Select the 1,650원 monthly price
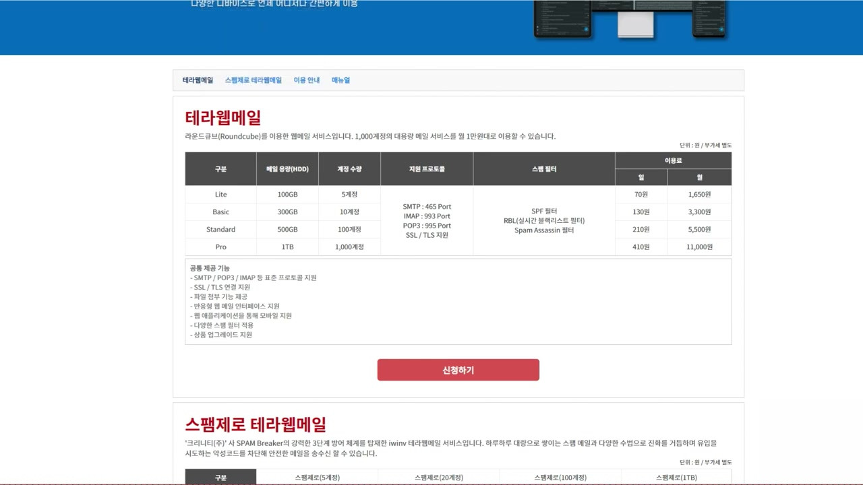This screenshot has height=485, width=863. point(700,195)
